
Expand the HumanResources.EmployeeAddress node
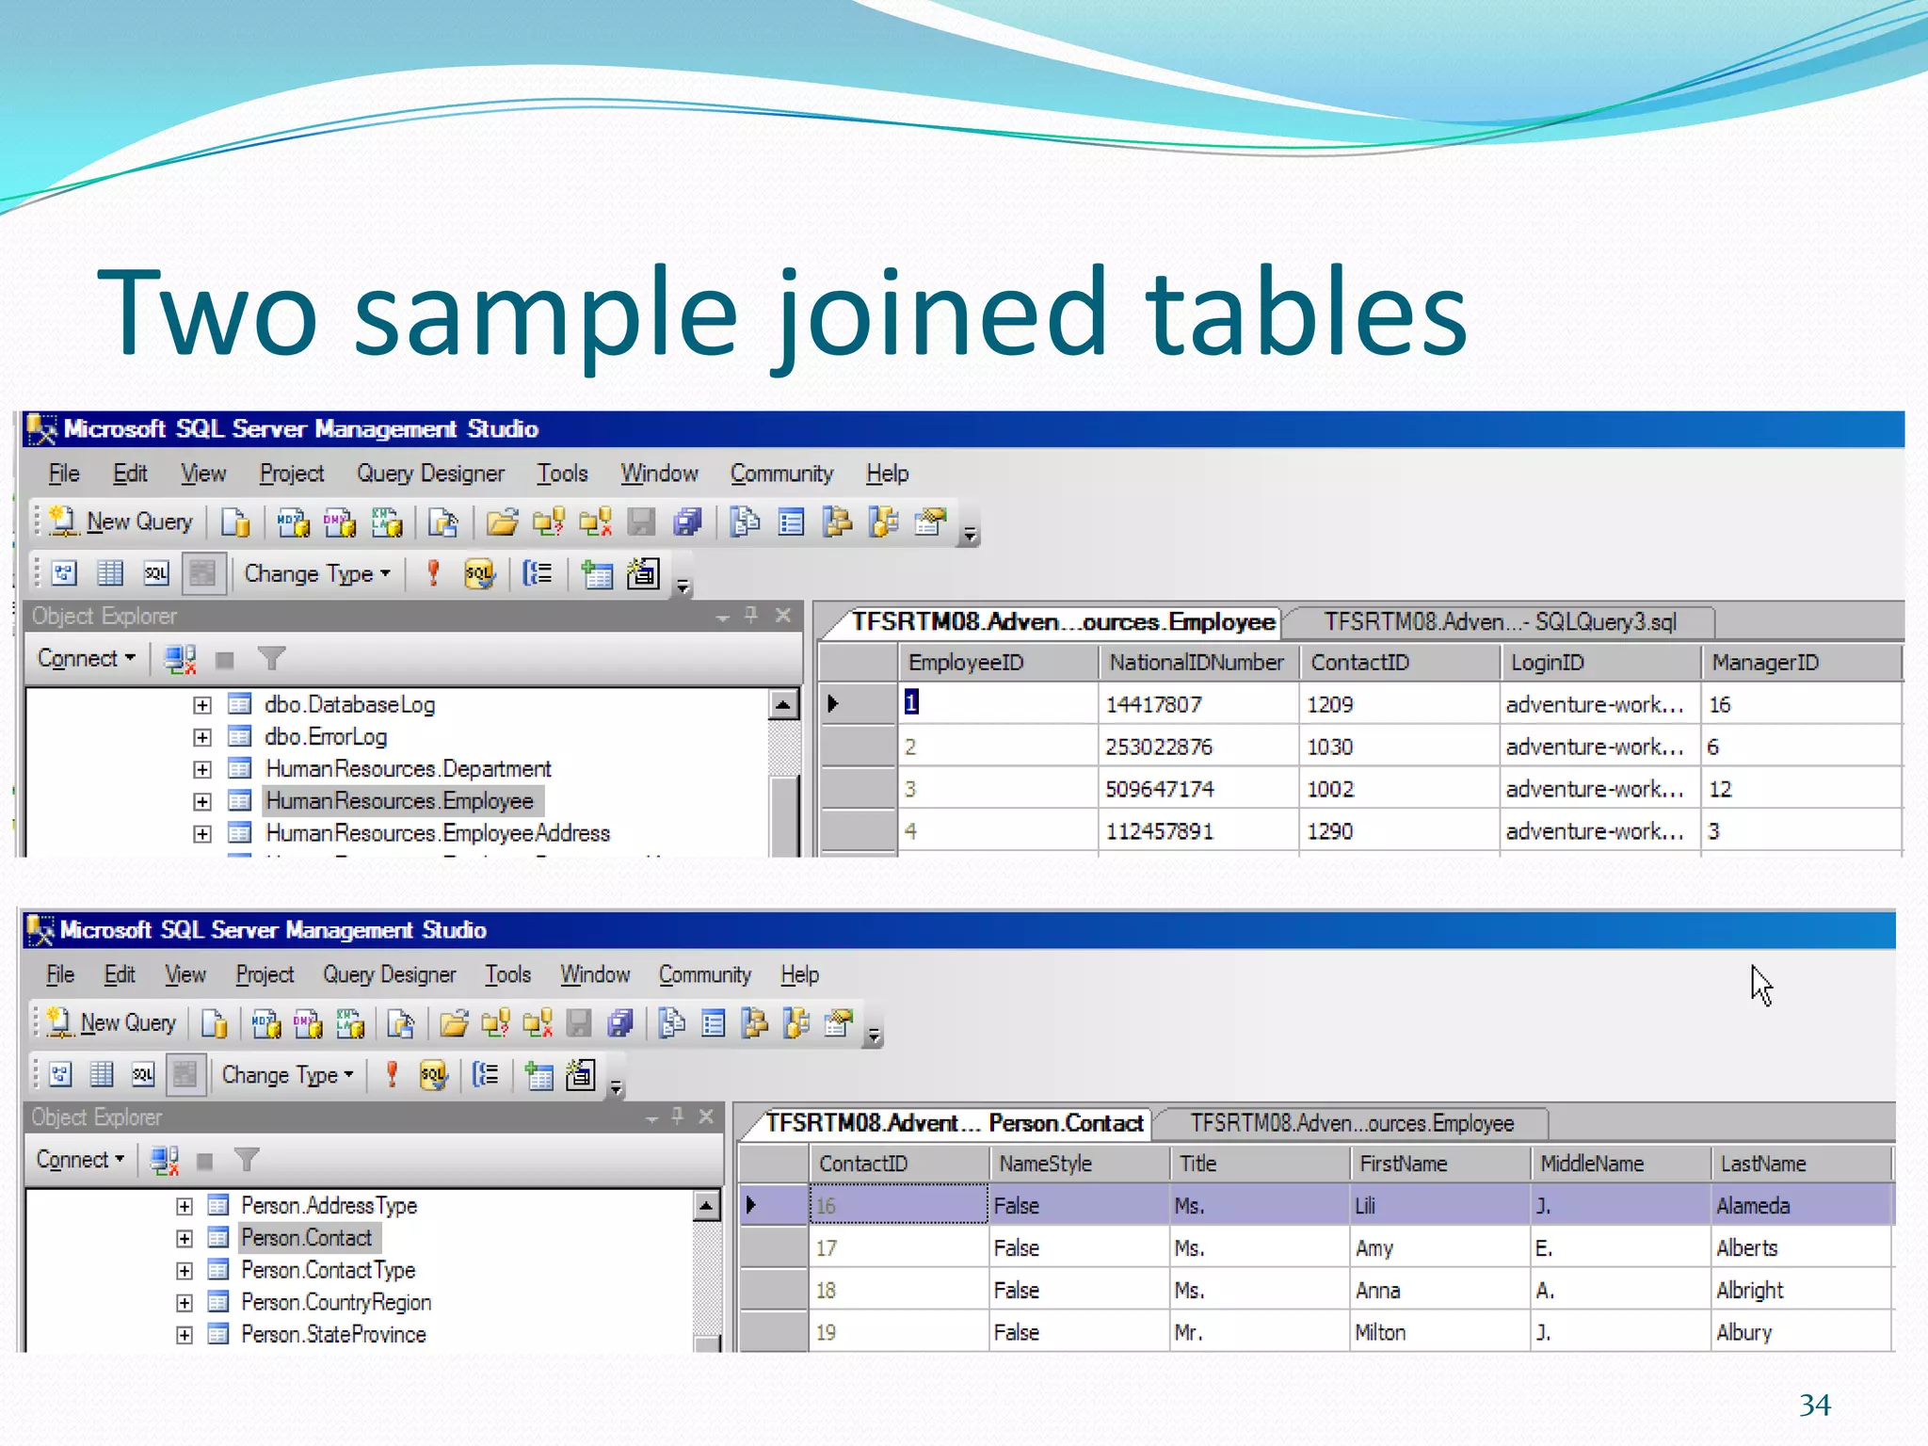pyautogui.click(x=202, y=833)
